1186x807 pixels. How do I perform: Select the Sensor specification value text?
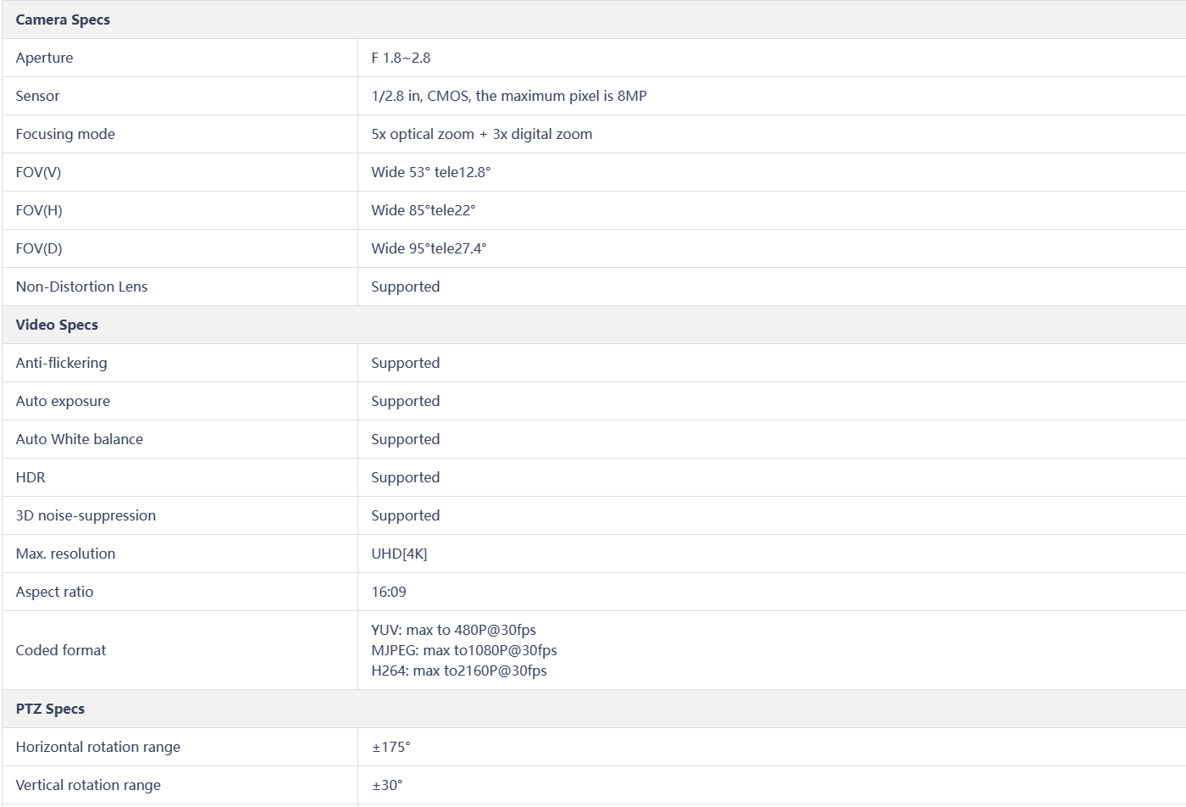[509, 96]
